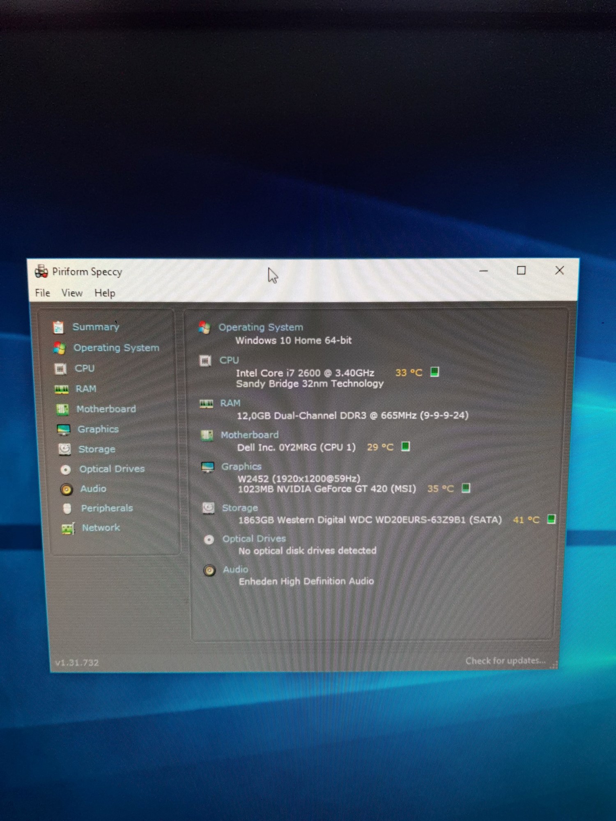Click the Audio speaker icon in sidebar
This screenshot has width=616, height=821.
click(x=66, y=489)
